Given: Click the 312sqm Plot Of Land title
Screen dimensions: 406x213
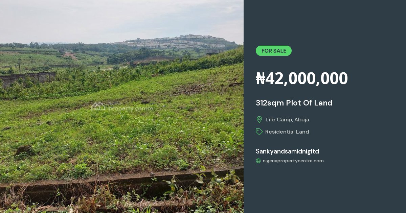Looking at the screenshot, I should [294, 103].
